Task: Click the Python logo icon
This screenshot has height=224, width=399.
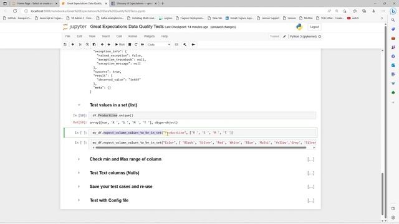Action: tap(299, 27)
